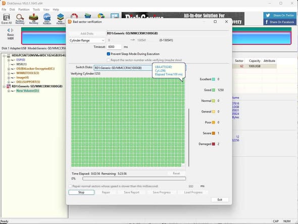Toggle Report the sector number checkbox
298x224 pixels.
(109, 60)
